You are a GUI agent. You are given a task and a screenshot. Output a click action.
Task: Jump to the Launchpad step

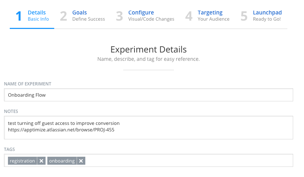tap(261, 16)
